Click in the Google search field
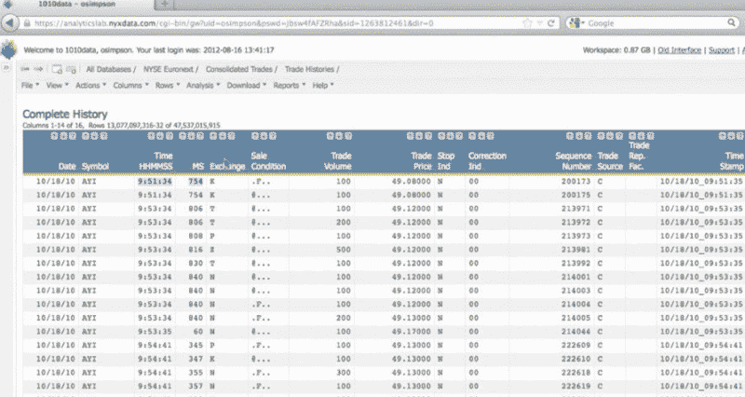The image size is (745, 397). (x=652, y=23)
